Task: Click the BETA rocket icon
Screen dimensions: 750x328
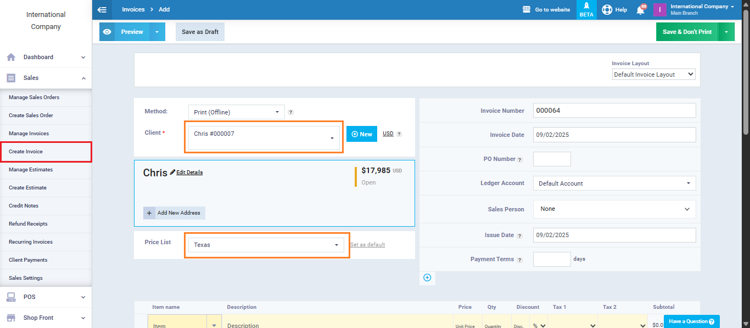Action: [x=586, y=10]
